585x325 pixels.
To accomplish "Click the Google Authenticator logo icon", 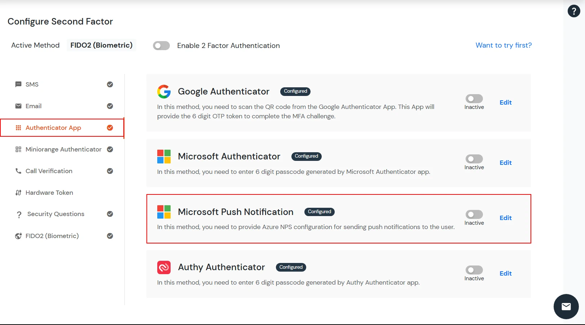I will pos(164,91).
